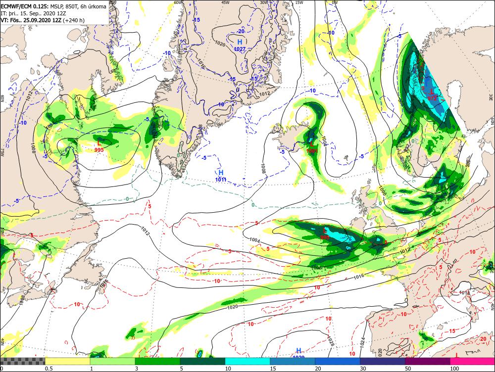Click the royal blue 20–30 mm legend swatch
The width and height of the screenshot is (495, 372).
(338, 361)
